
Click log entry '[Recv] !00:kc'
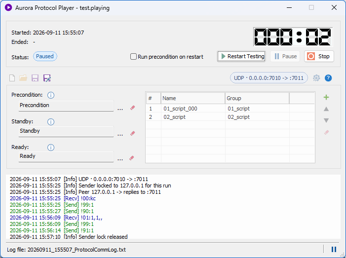pos(53,198)
